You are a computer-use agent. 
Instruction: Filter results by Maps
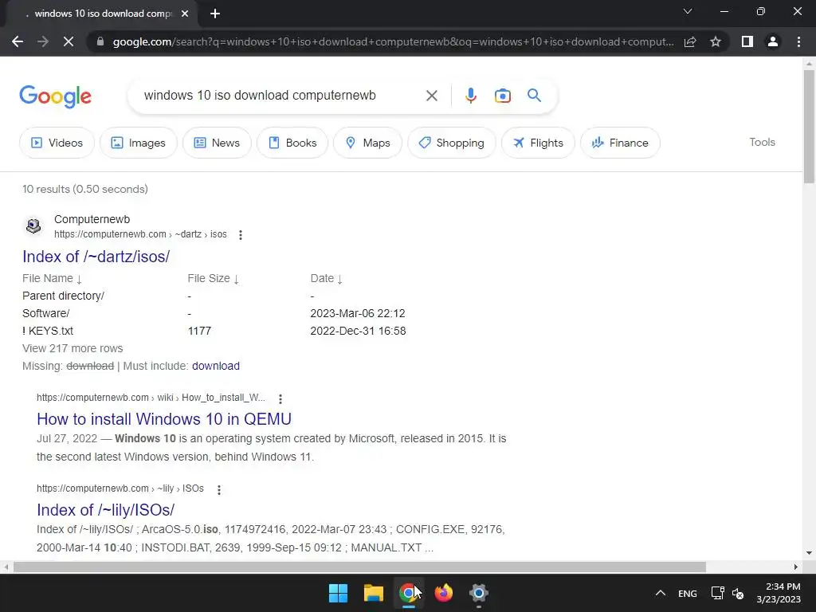367,143
